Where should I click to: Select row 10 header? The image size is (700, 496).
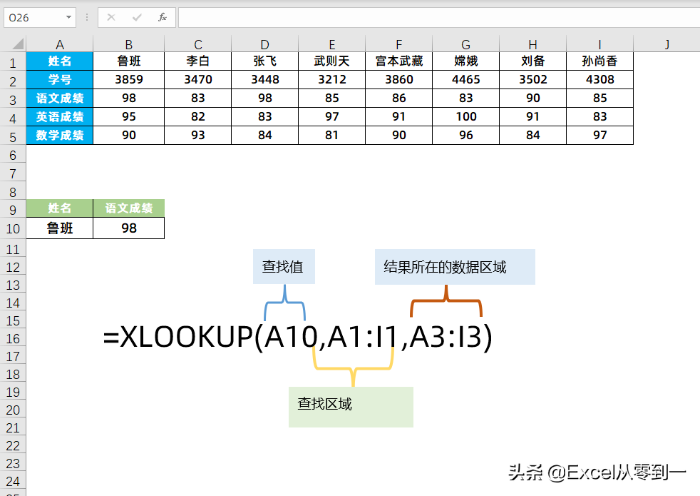click(13, 228)
